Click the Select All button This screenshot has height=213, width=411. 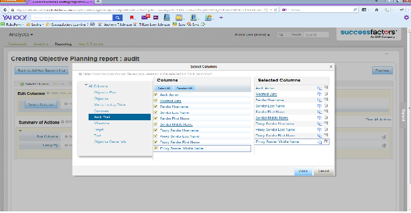pyautogui.click(x=164, y=88)
